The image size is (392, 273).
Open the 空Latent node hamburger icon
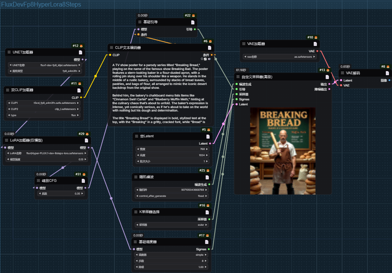pos(137,136)
